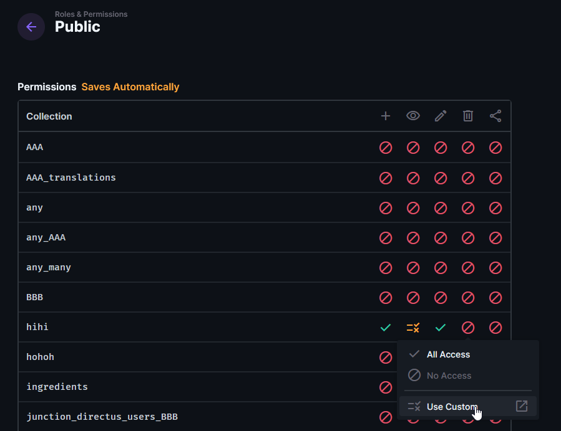Toggle create permission for AAA collection
Screen dimensions: 561x431
[386, 148]
